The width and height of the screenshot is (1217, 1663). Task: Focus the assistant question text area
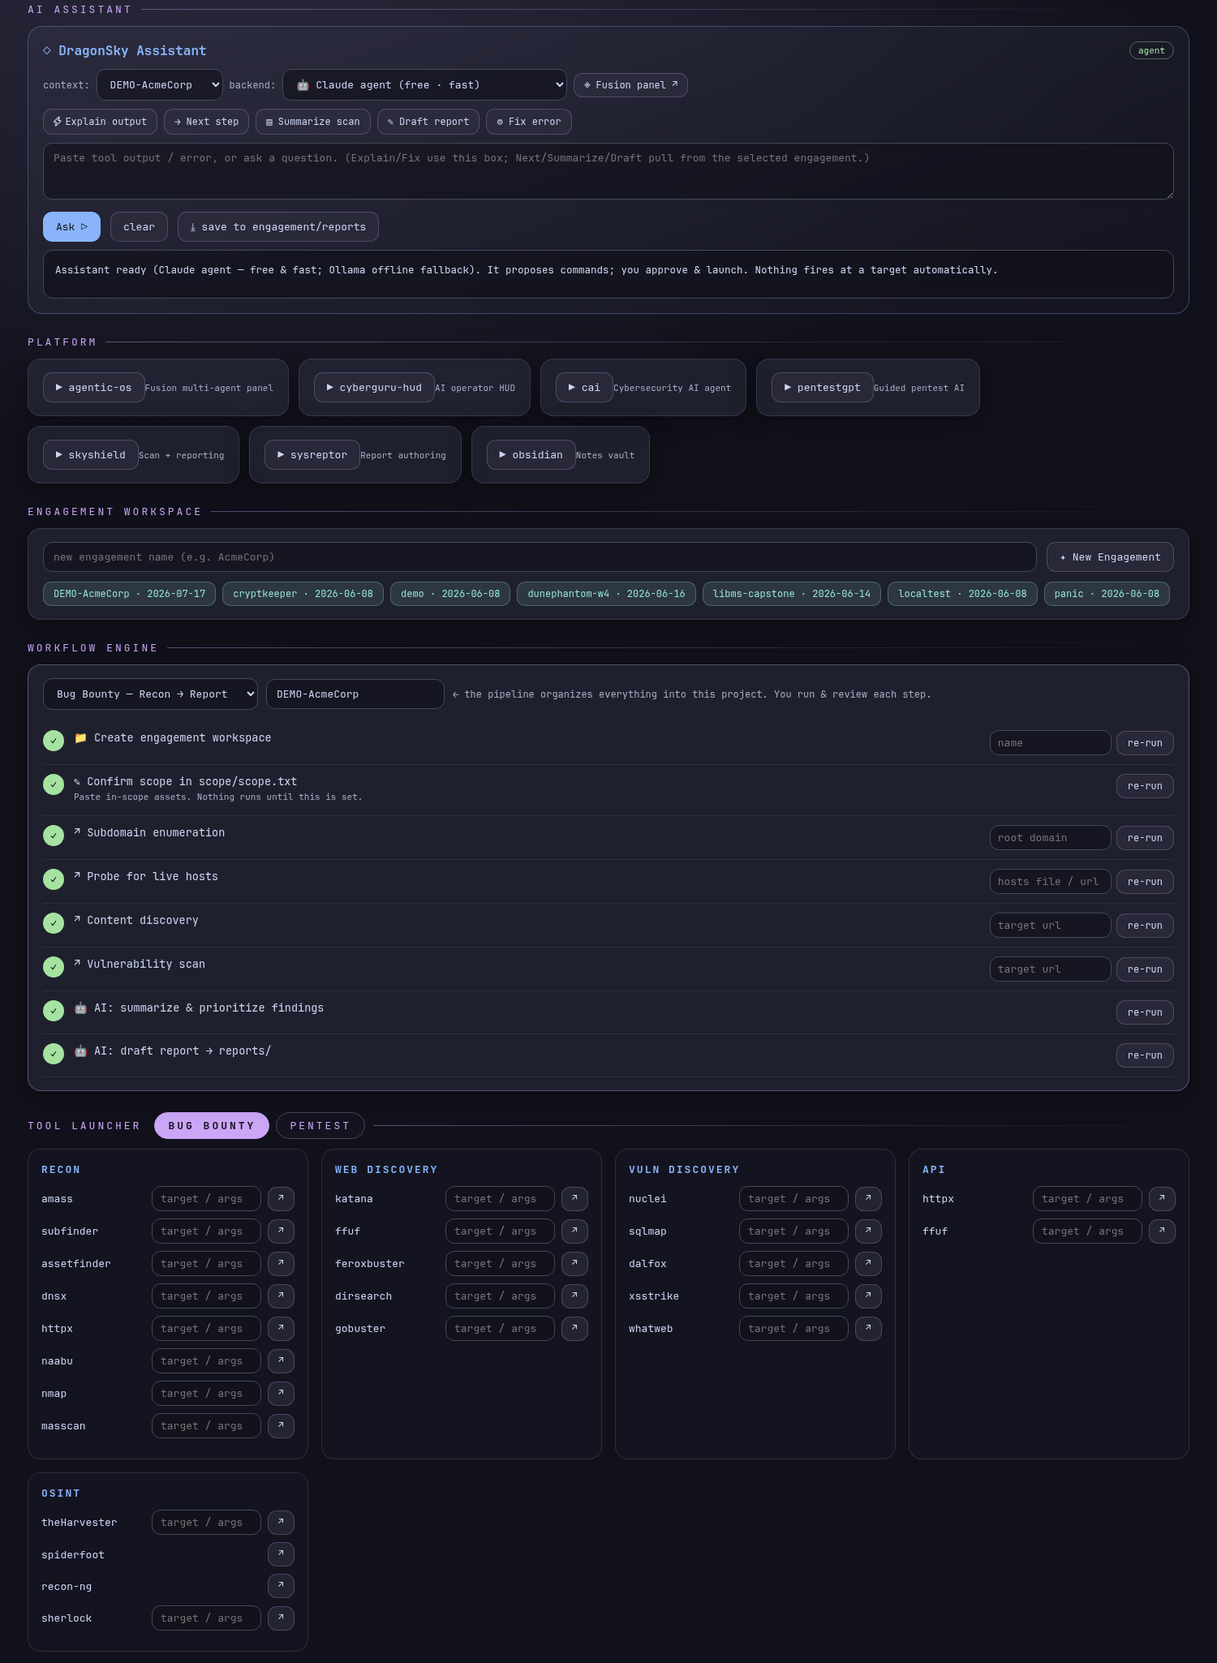point(608,171)
